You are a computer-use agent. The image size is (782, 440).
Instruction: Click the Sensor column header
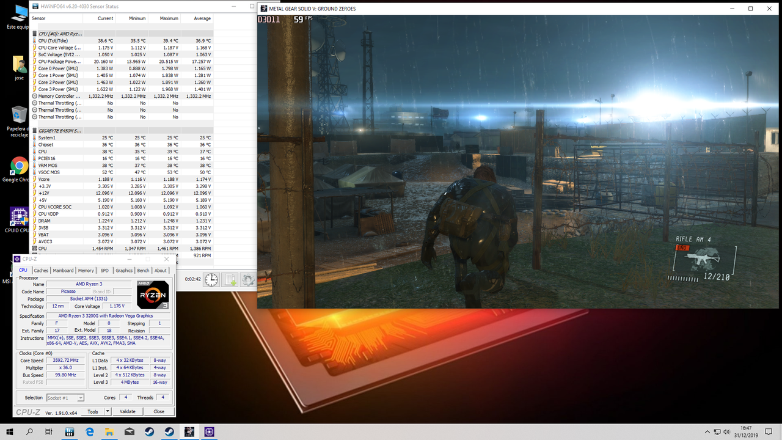coord(57,18)
